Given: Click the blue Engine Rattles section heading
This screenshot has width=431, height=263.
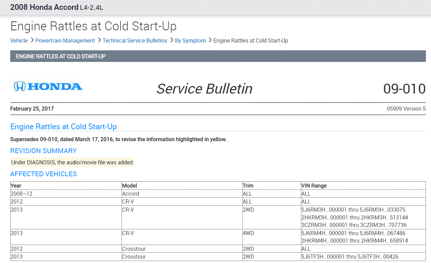Looking at the screenshot, I should [x=64, y=127].
